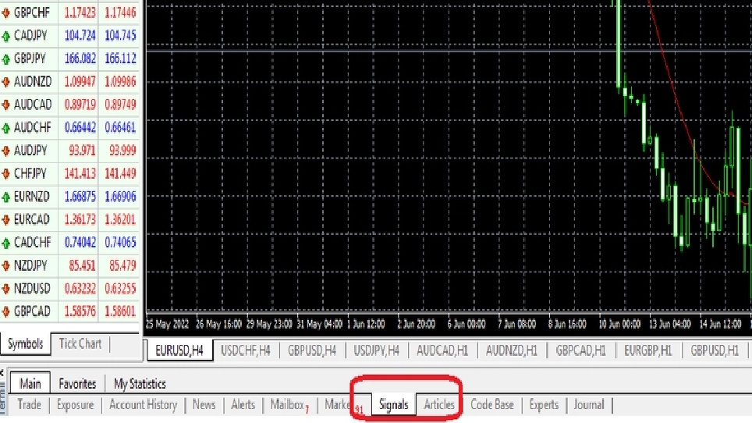Click the CHFJPY down-arrow tick icon
Viewport: 752px width, 423px height.
tap(5, 174)
